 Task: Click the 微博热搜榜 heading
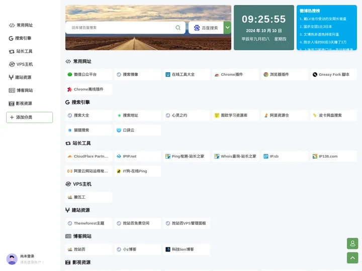point(310,11)
